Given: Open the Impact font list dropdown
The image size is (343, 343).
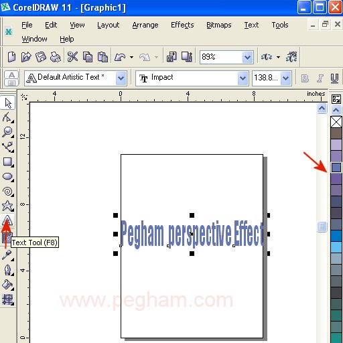Looking at the screenshot, I should pyautogui.click(x=243, y=78).
